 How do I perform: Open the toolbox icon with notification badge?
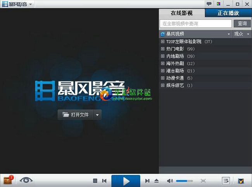[x=8, y=180]
